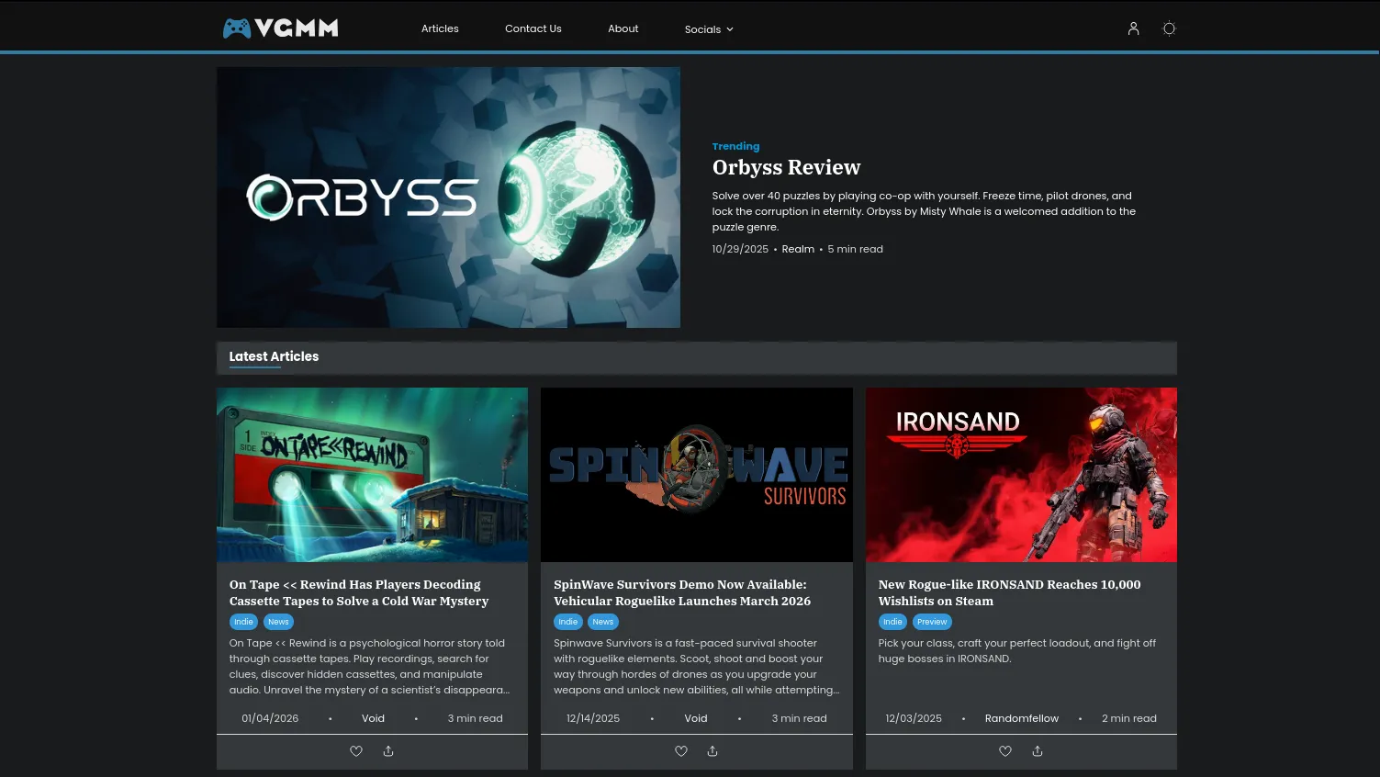Screen dimensions: 1380x777
Task: Open On Tape << Rewind article title
Action: pos(359,592)
